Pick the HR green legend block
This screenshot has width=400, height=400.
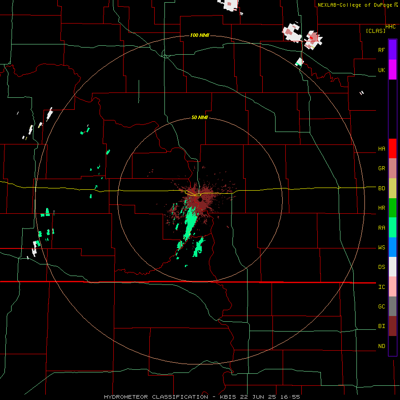pyautogui.click(x=392, y=208)
